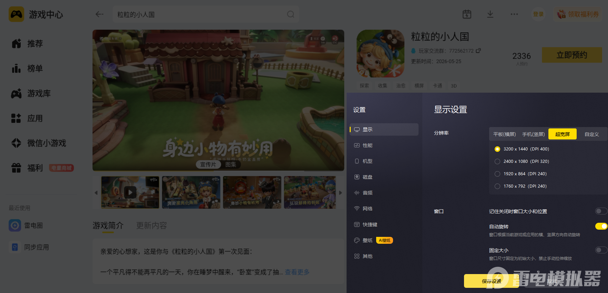Select 1920 x 864 resolution

coord(497,174)
